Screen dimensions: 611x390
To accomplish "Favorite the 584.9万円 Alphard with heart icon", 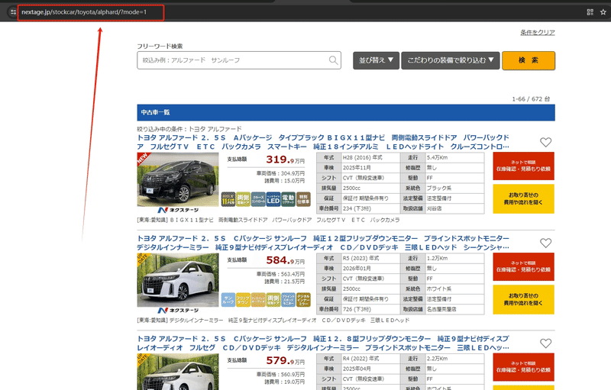I will click(545, 243).
